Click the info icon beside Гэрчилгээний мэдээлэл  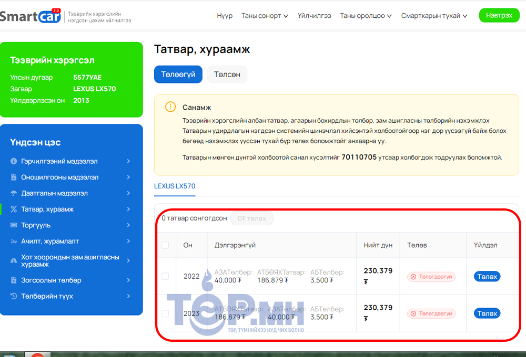(14, 161)
